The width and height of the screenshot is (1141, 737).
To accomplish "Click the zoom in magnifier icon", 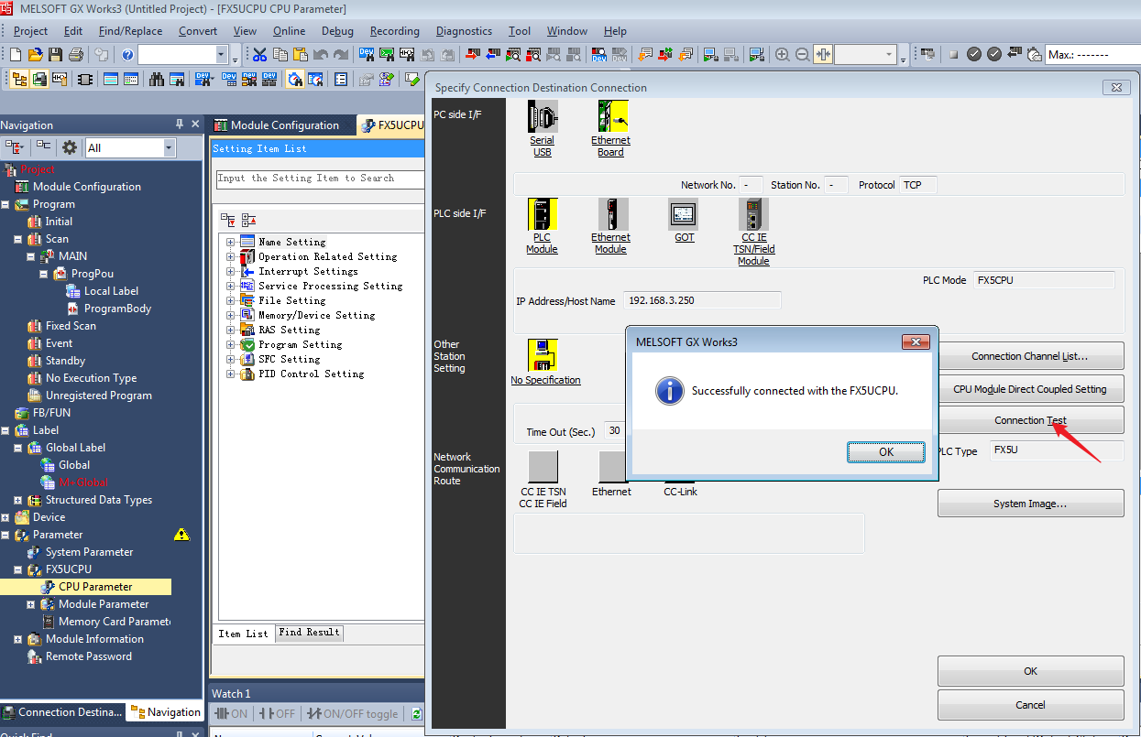I will (782, 55).
